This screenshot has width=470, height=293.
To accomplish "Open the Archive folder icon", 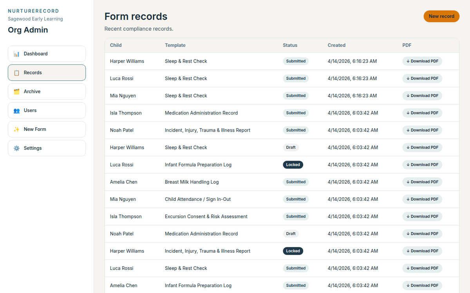I will (x=16, y=91).
